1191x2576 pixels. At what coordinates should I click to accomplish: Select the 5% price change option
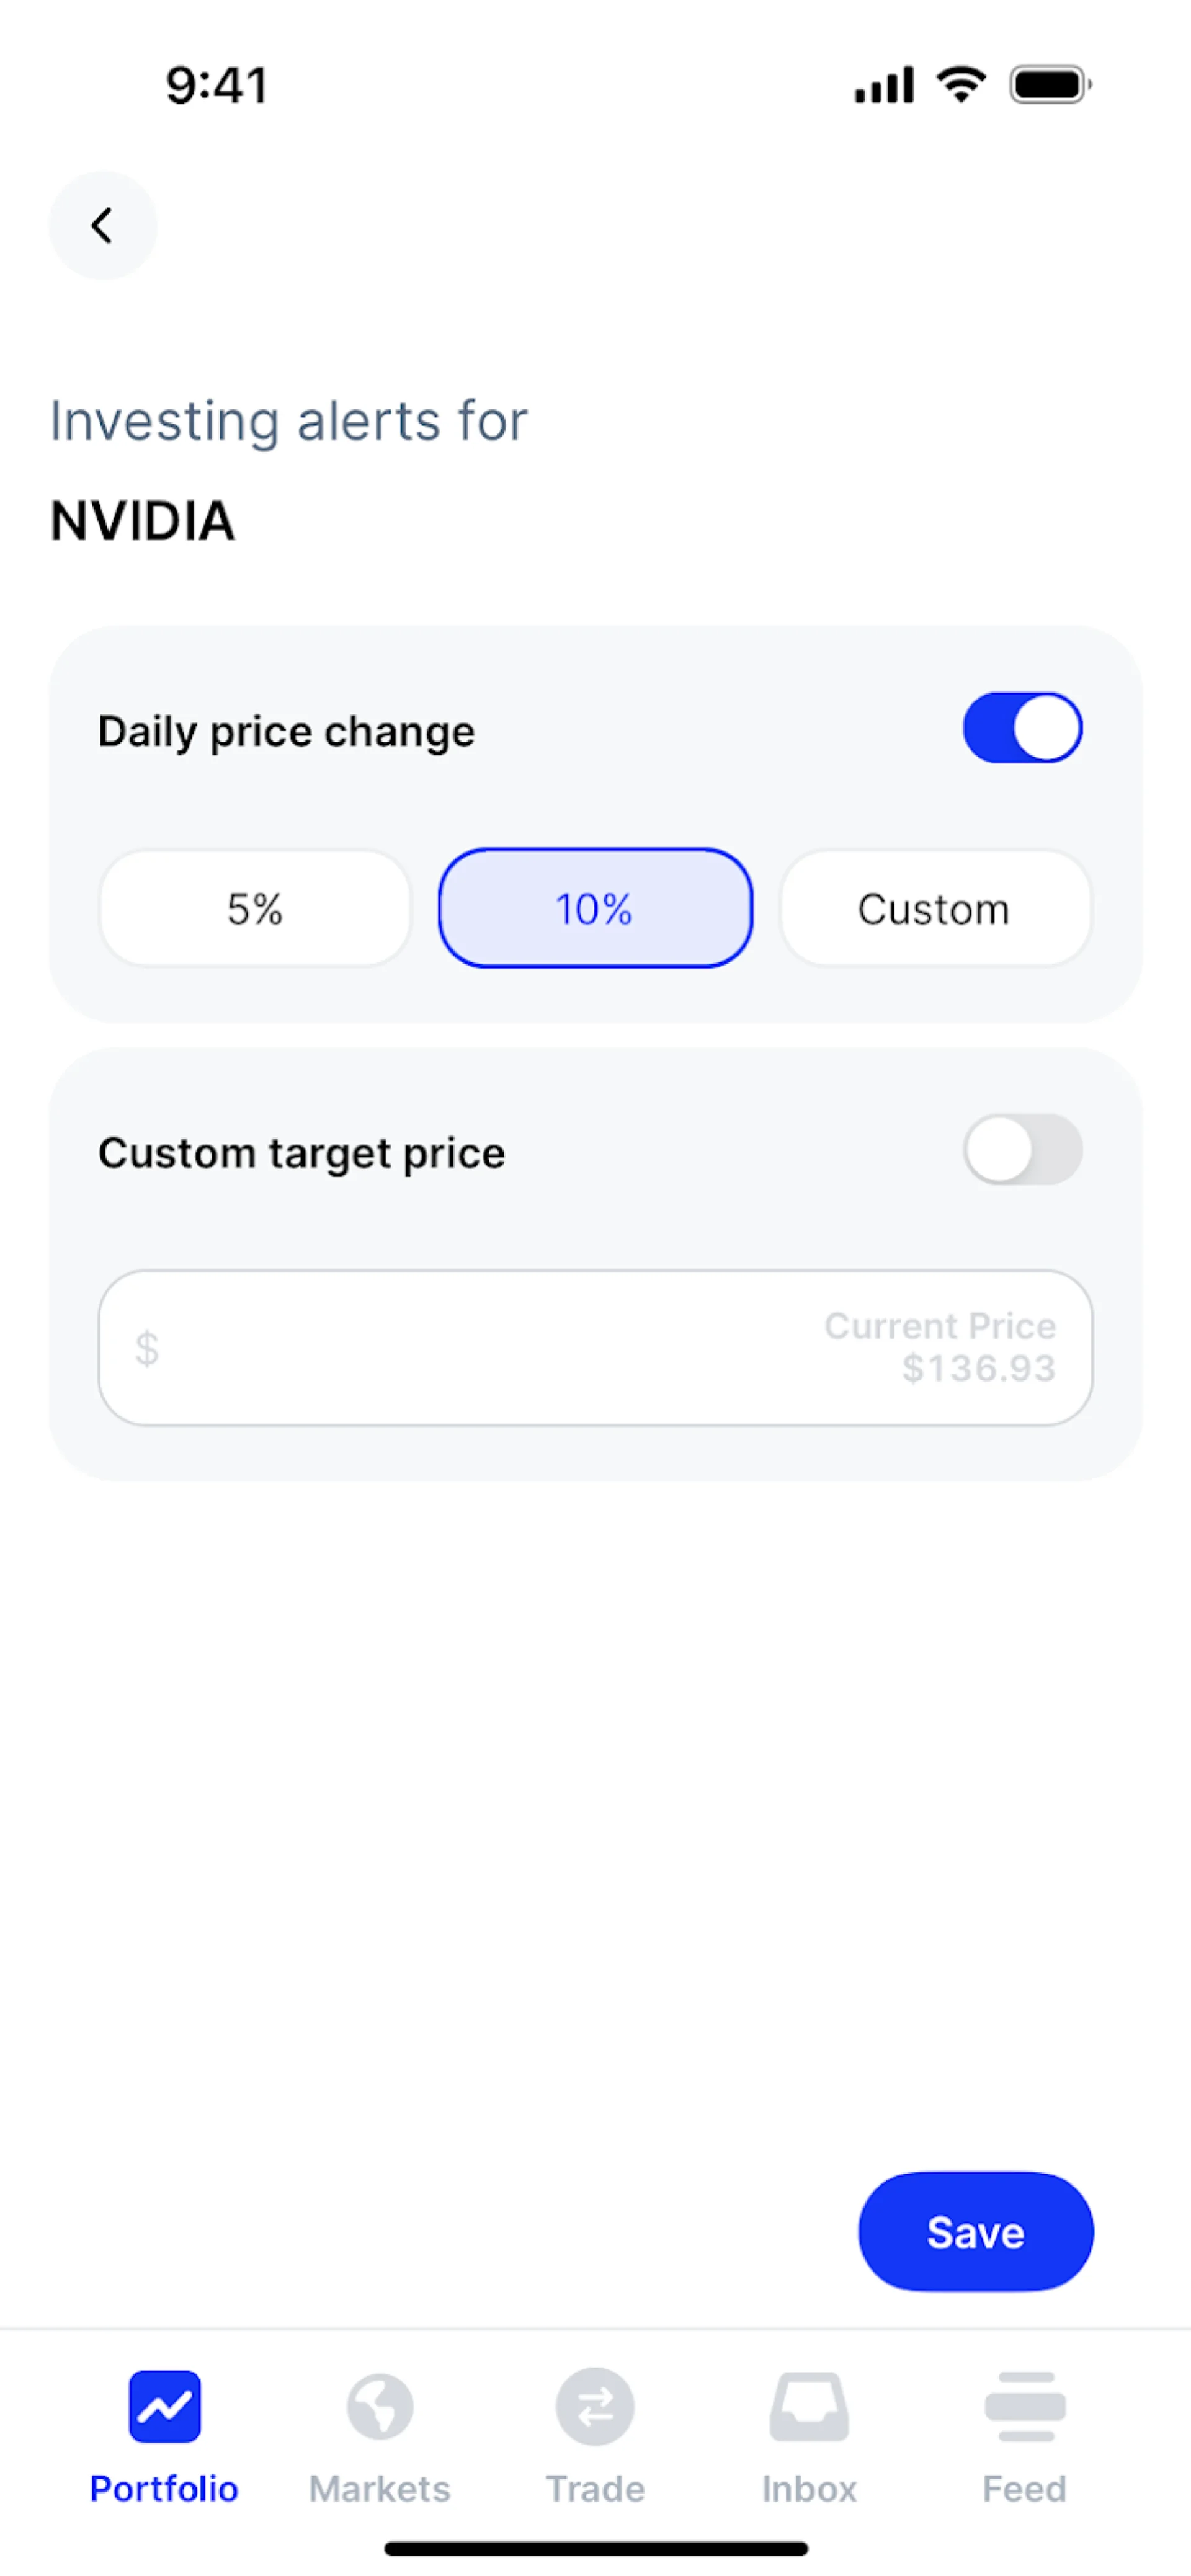(x=255, y=909)
